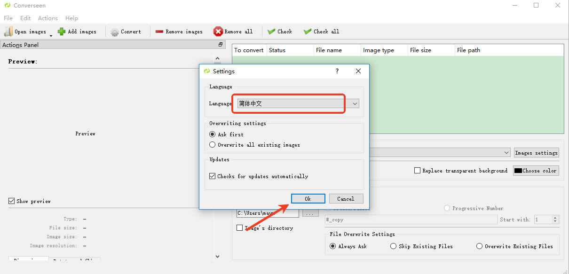Click the black Choose color swatch
The width and height of the screenshot is (569, 274).
[x=518, y=171]
